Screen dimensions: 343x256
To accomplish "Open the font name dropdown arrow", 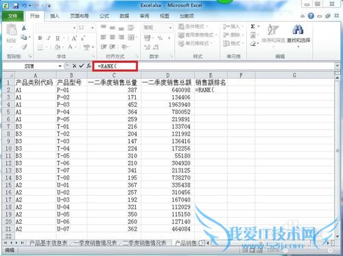I will pyautogui.click(x=74, y=28).
